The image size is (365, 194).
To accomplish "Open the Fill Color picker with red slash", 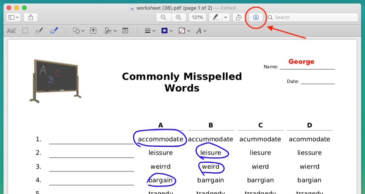I will (x=184, y=31).
